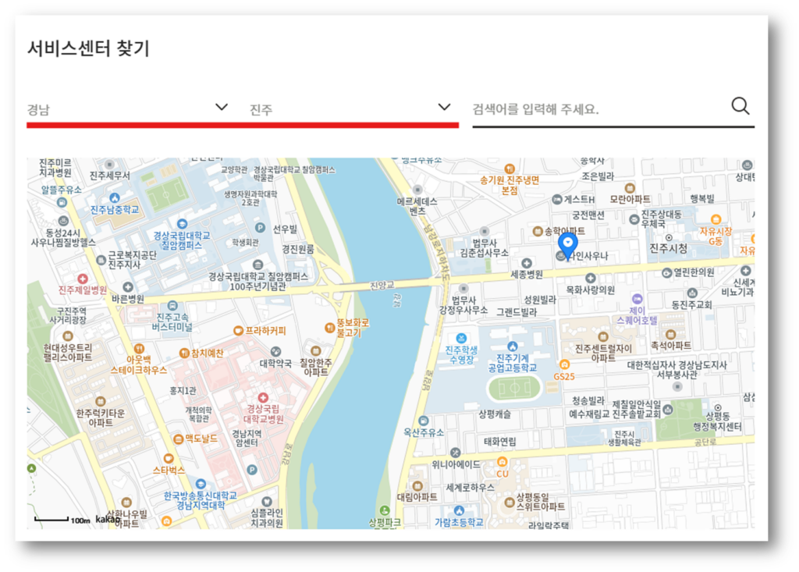The image size is (799, 572).
Task: Click the 경남지역 암센터 label
Action: coord(247,438)
